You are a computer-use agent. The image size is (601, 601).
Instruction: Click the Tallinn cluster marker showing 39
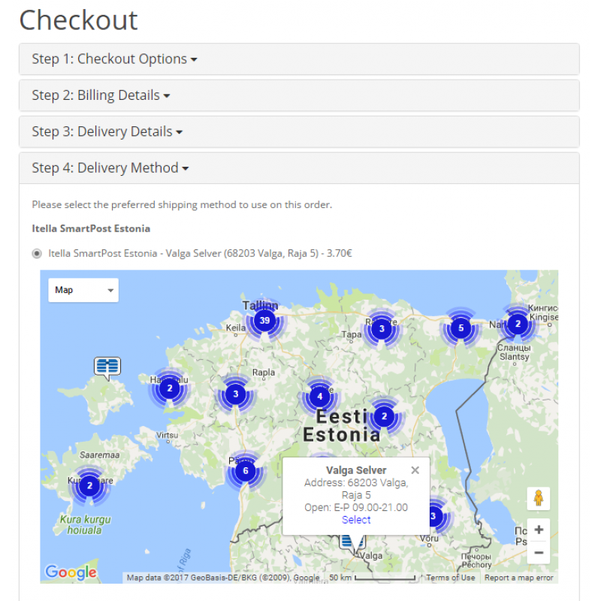point(265,321)
